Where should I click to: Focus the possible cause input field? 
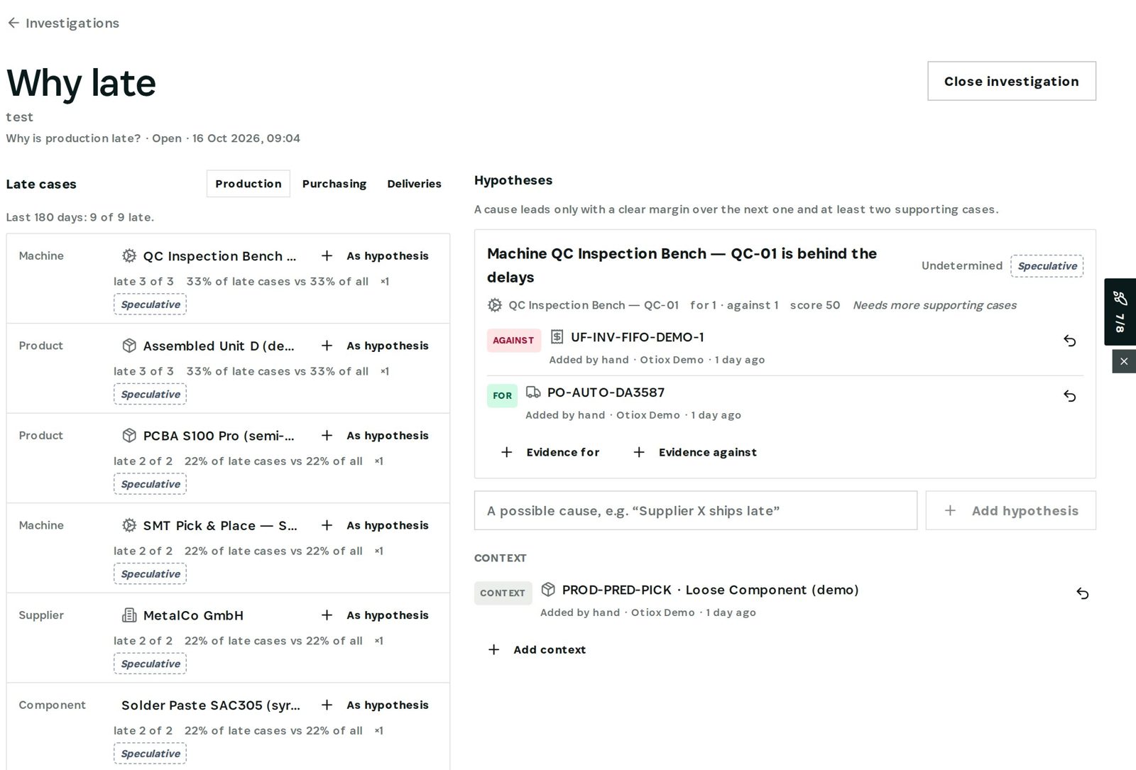[696, 510]
